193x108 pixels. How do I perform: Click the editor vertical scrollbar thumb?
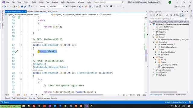(x=146, y=56)
